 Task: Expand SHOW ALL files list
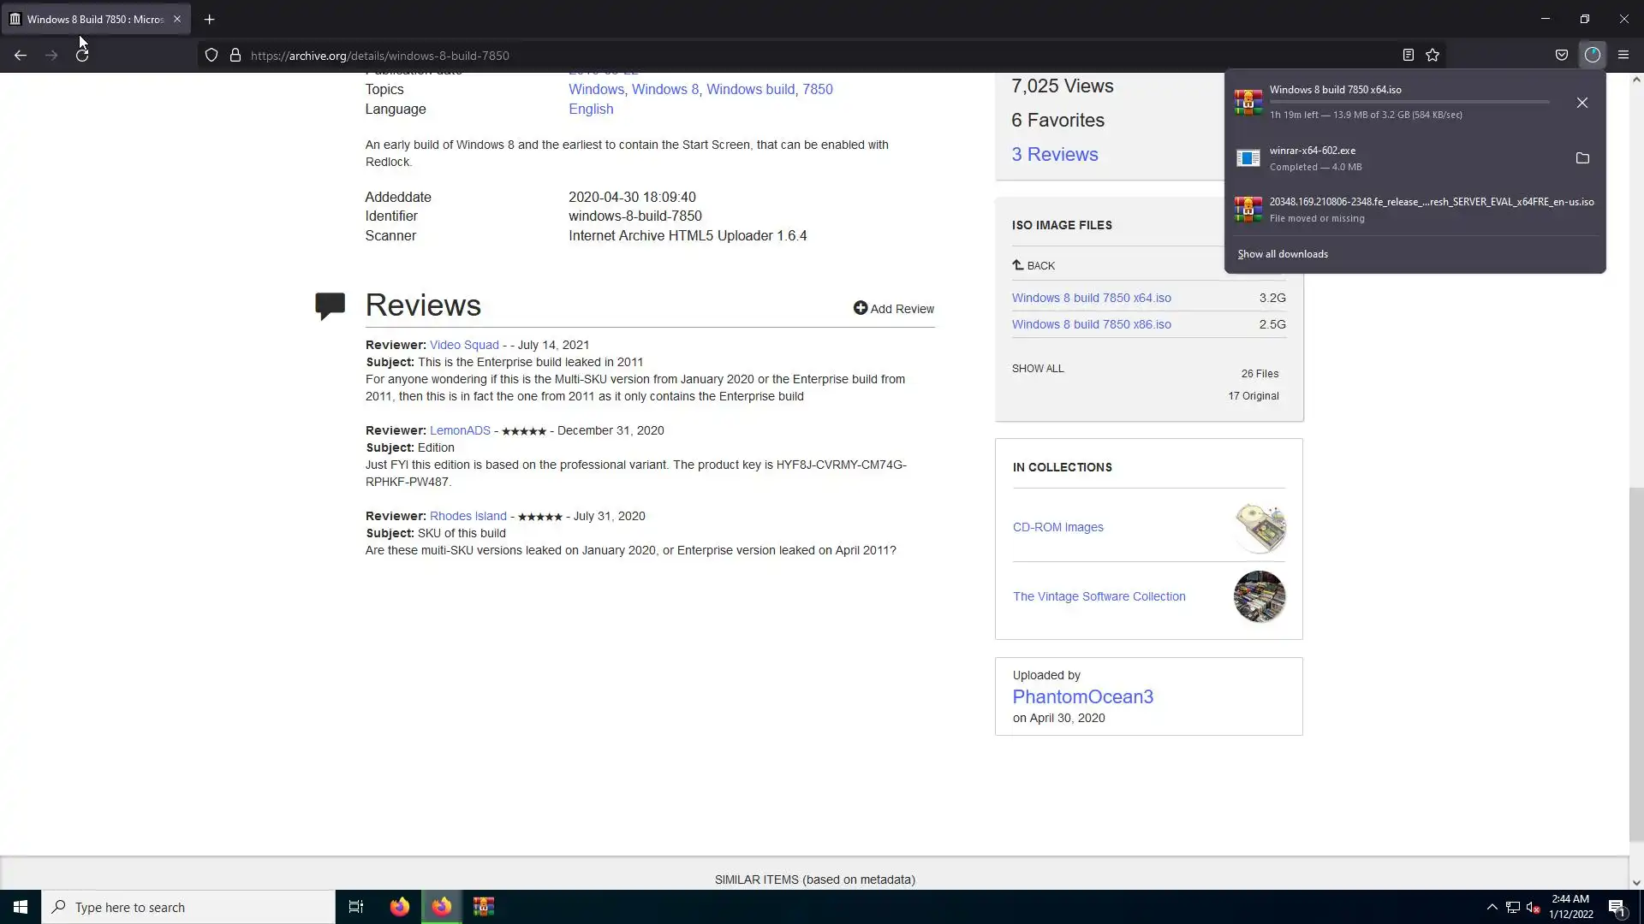click(1037, 369)
